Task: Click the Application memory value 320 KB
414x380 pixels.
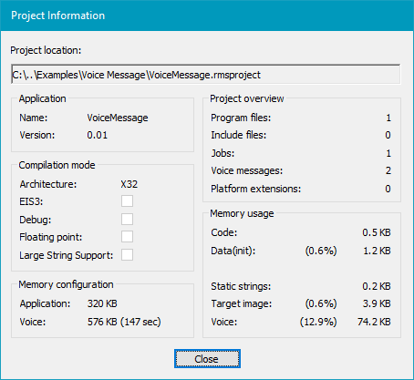Action: (x=102, y=303)
